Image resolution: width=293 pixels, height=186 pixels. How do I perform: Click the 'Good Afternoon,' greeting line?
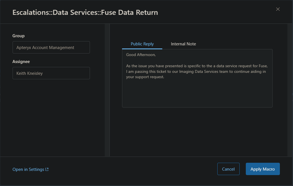click(141, 55)
